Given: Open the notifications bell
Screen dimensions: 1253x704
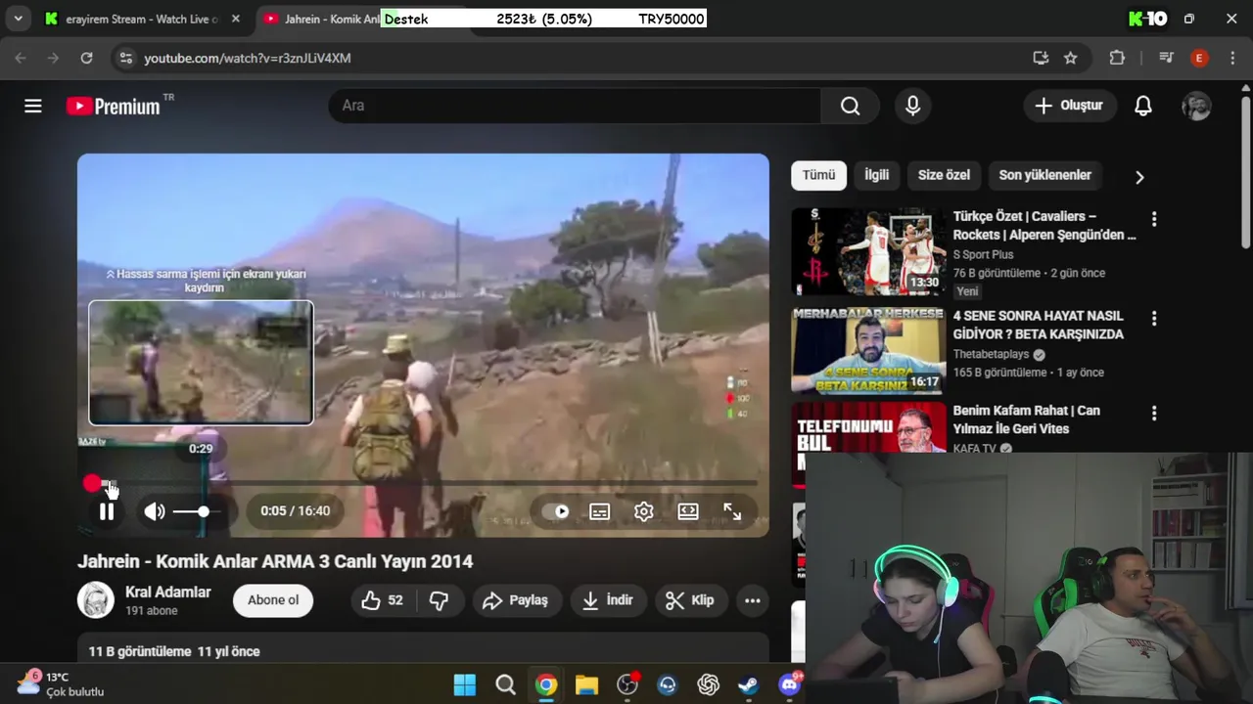Looking at the screenshot, I should coord(1142,106).
